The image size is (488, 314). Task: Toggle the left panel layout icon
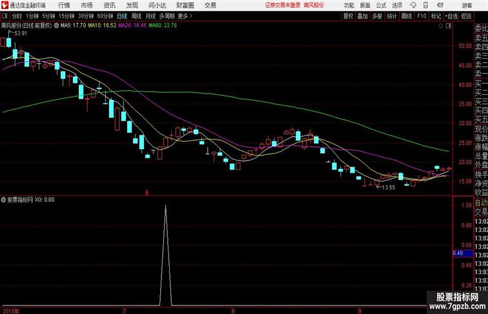pyautogui.click(x=5, y=16)
